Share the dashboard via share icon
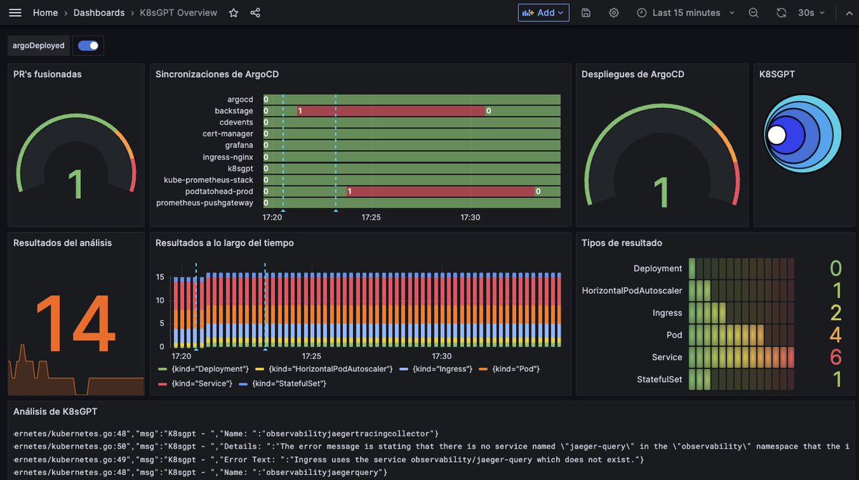The width and height of the screenshot is (859, 480). tap(256, 13)
